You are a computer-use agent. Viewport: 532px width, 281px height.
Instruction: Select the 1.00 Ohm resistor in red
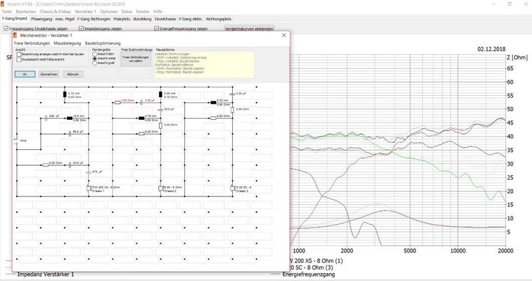(117, 102)
